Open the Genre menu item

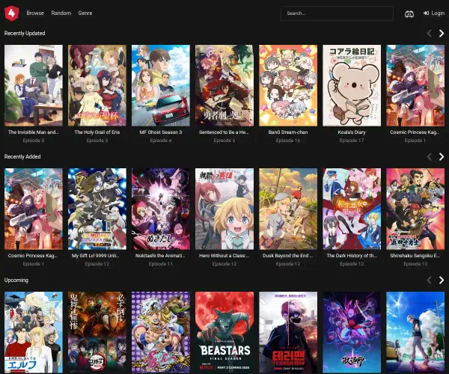tap(85, 13)
